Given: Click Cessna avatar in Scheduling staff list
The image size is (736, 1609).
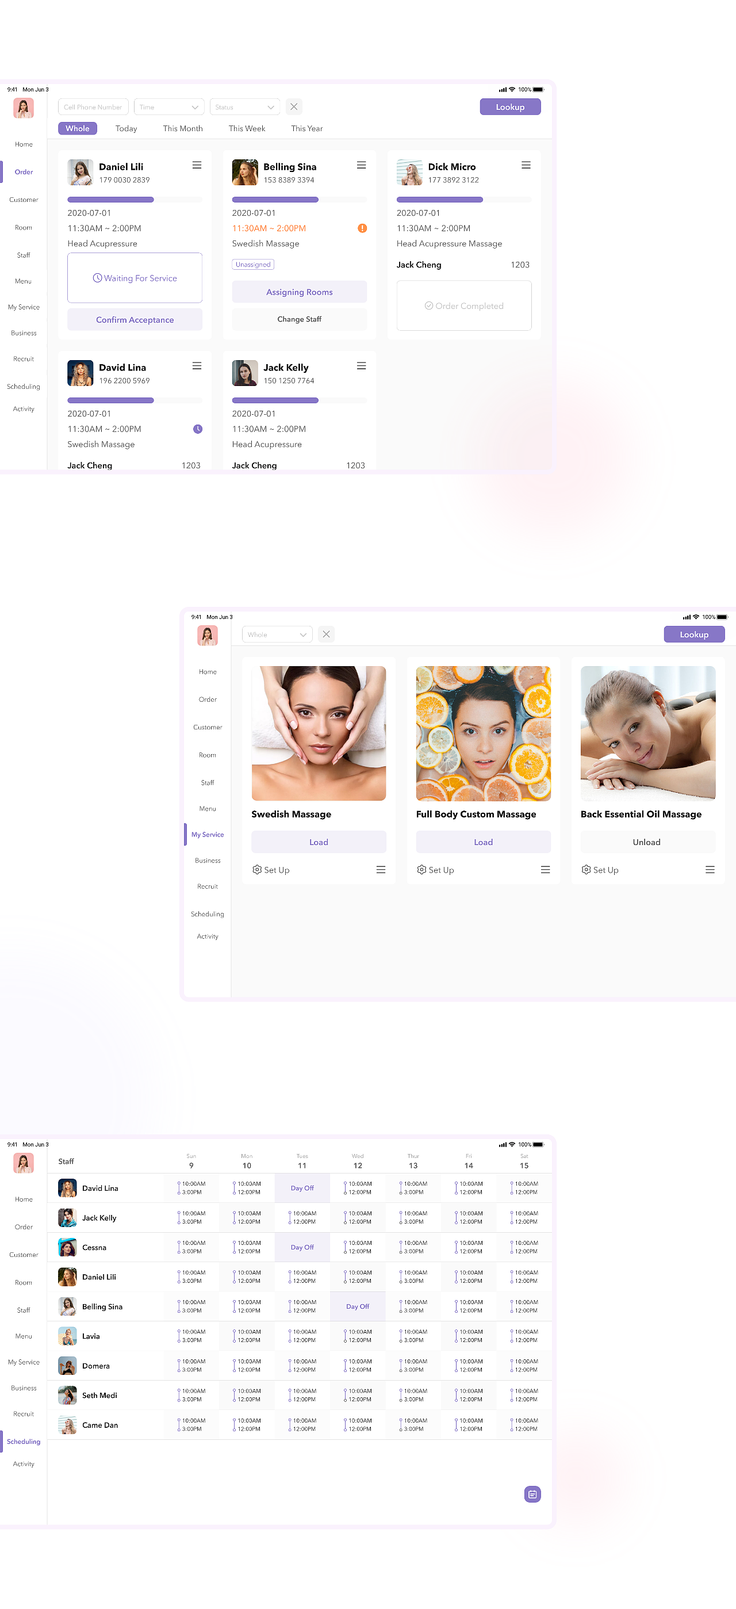Looking at the screenshot, I should click(67, 1247).
